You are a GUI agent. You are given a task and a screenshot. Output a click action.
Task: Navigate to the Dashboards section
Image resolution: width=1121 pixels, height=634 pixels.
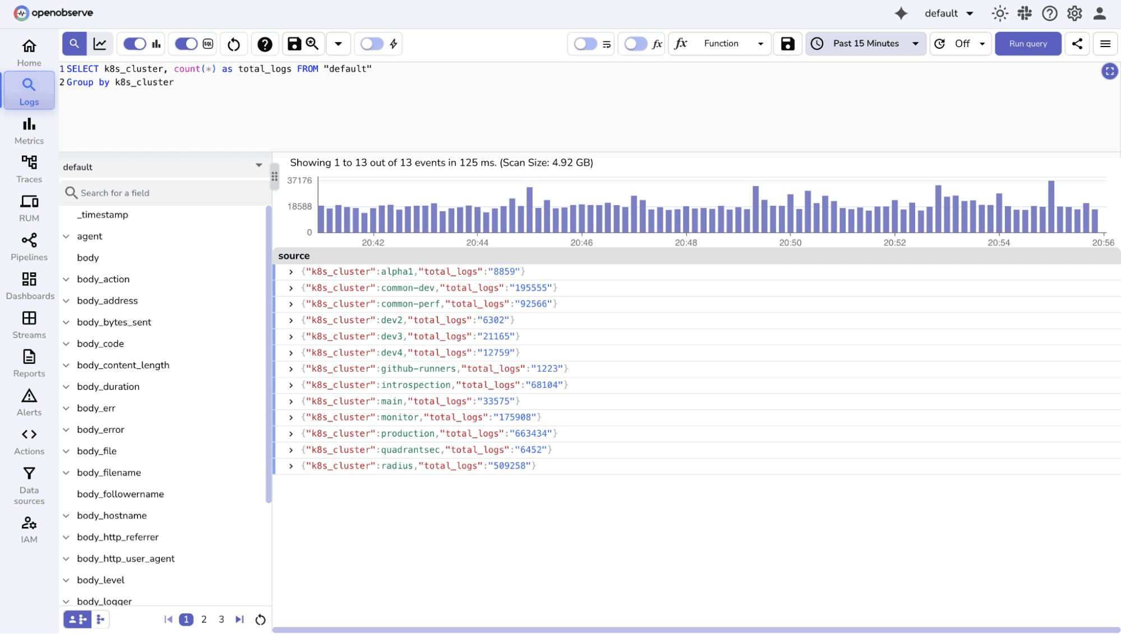pos(29,285)
